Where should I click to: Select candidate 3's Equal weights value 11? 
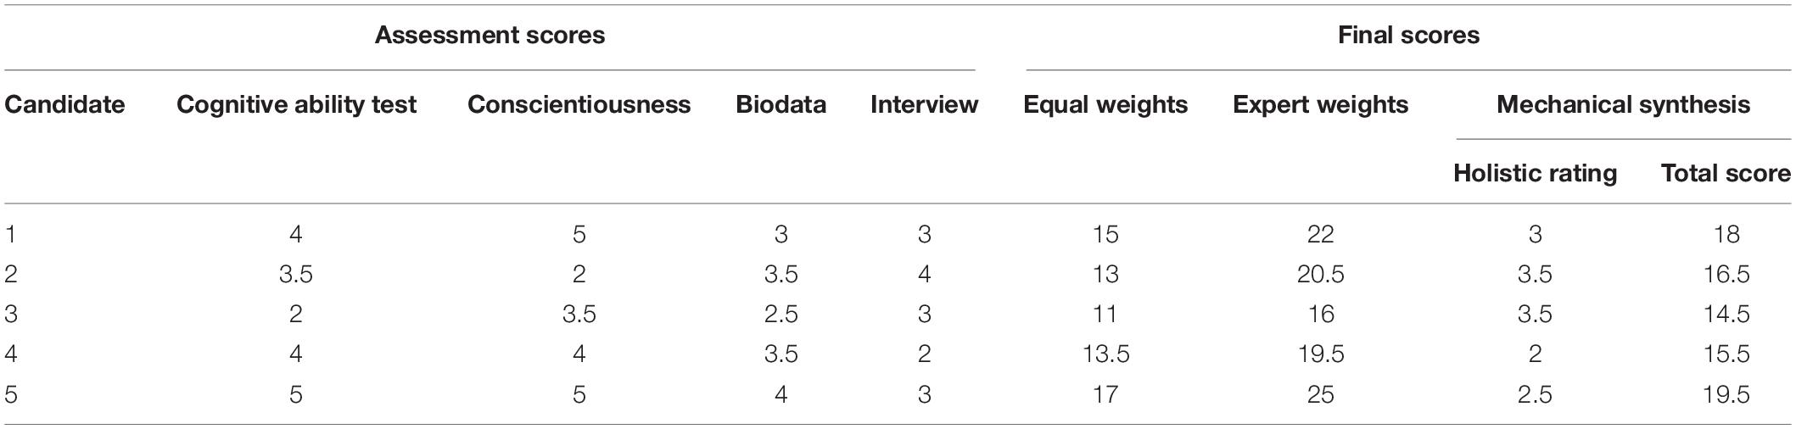coord(1105,314)
